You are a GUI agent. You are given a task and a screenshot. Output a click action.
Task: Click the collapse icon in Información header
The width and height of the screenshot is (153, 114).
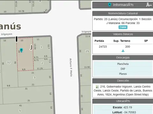click(149, 5)
